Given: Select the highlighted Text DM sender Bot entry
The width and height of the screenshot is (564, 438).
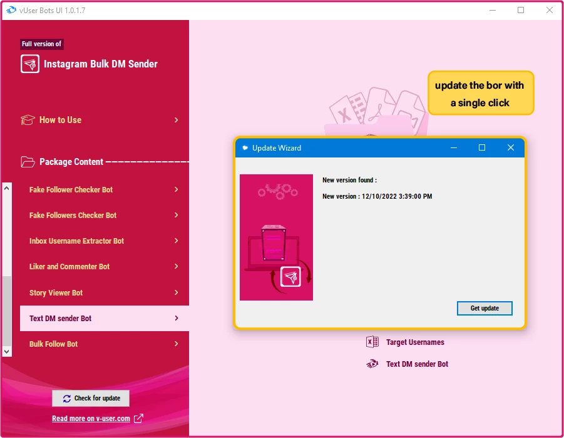Looking at the screenshot, I should (x=105, y=318).
